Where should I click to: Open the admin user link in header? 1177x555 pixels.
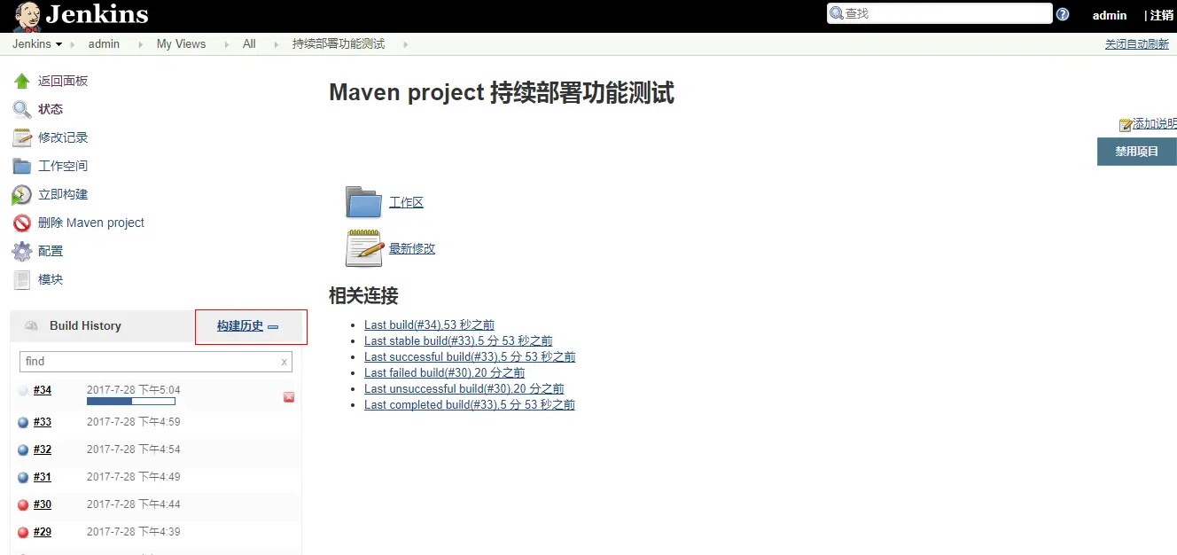(x=1110, y=15)
